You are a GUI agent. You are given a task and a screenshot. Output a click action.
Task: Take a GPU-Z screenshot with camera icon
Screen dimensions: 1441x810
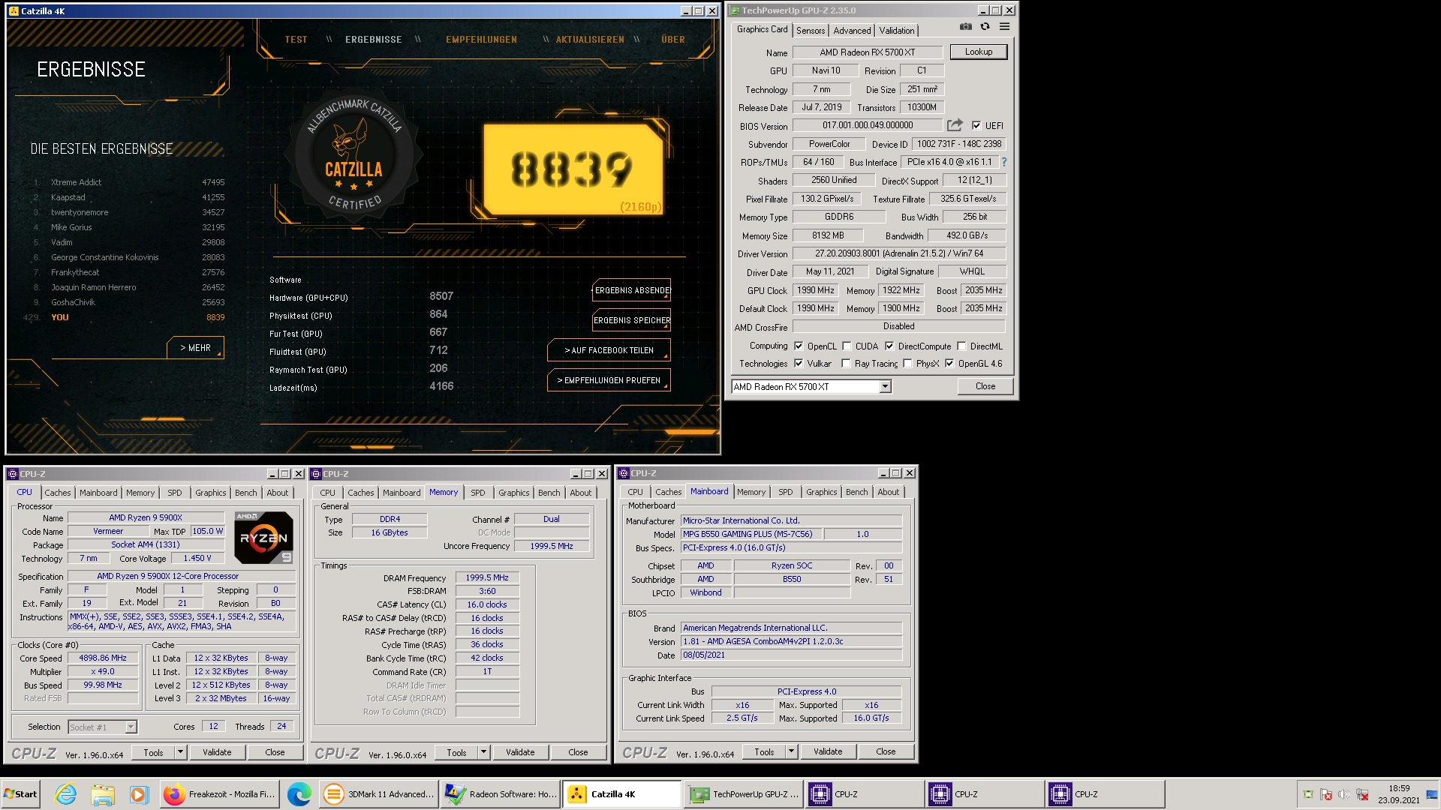point(966,27)
